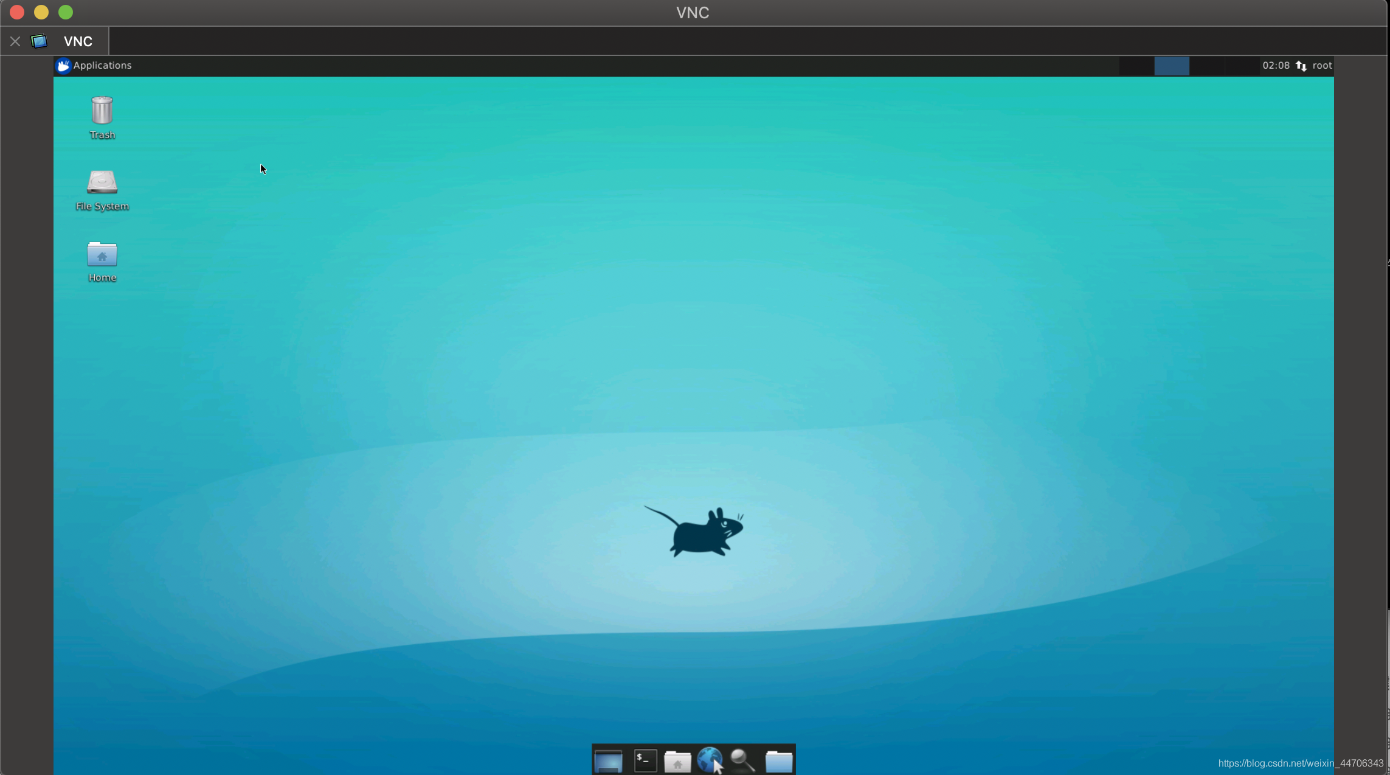Open the home folder file manager in dock
The image size is (1390, 775).
(x=677, y=761)
